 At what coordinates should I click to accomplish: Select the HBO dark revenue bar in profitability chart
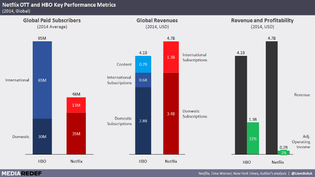pos(241,105)
